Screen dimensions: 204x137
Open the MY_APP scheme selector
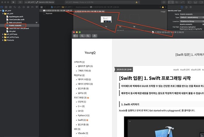pyautogui.click(x=30, y=2)
